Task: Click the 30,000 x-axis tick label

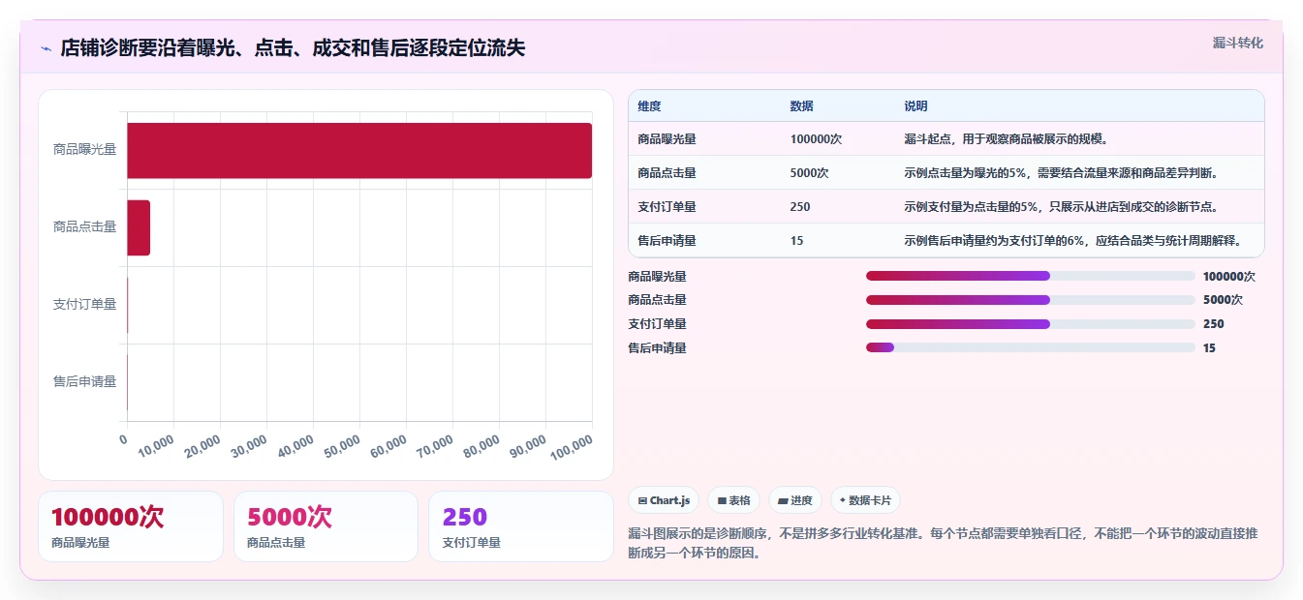Action: pos(249,445)
